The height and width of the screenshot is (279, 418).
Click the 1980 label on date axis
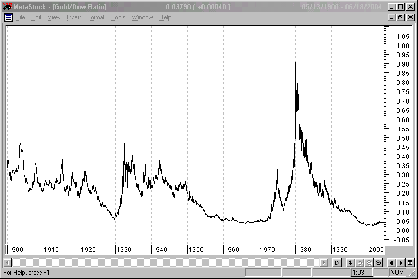tap(304, 250)
